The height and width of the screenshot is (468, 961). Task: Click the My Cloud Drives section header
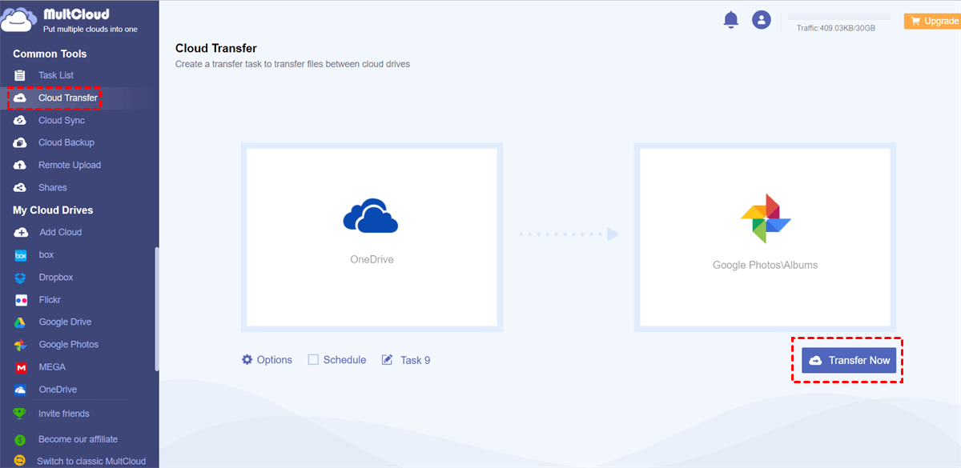pos(53,210)
